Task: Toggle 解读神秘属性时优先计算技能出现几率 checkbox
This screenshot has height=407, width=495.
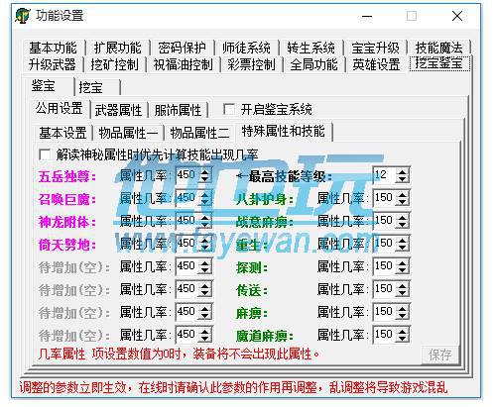Action: pos(45,154)
